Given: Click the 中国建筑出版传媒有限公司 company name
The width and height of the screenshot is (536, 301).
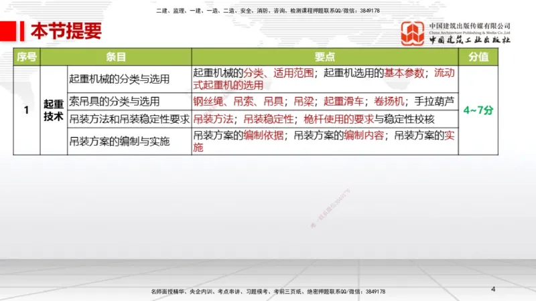Looking at the screenshot, I should click(470, 25).
